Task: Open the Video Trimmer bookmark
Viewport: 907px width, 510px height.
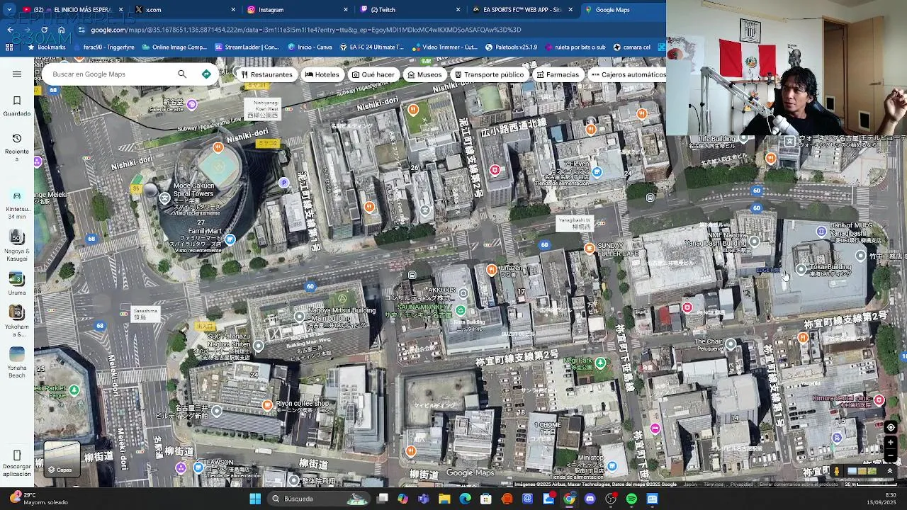Action: (446, 47)
